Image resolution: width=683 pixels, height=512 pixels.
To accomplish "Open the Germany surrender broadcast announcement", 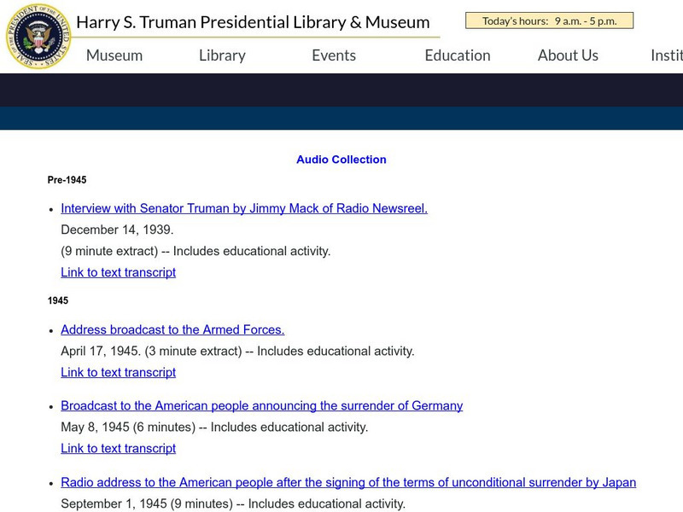I will pyautogui.click(x=260, y=404).
